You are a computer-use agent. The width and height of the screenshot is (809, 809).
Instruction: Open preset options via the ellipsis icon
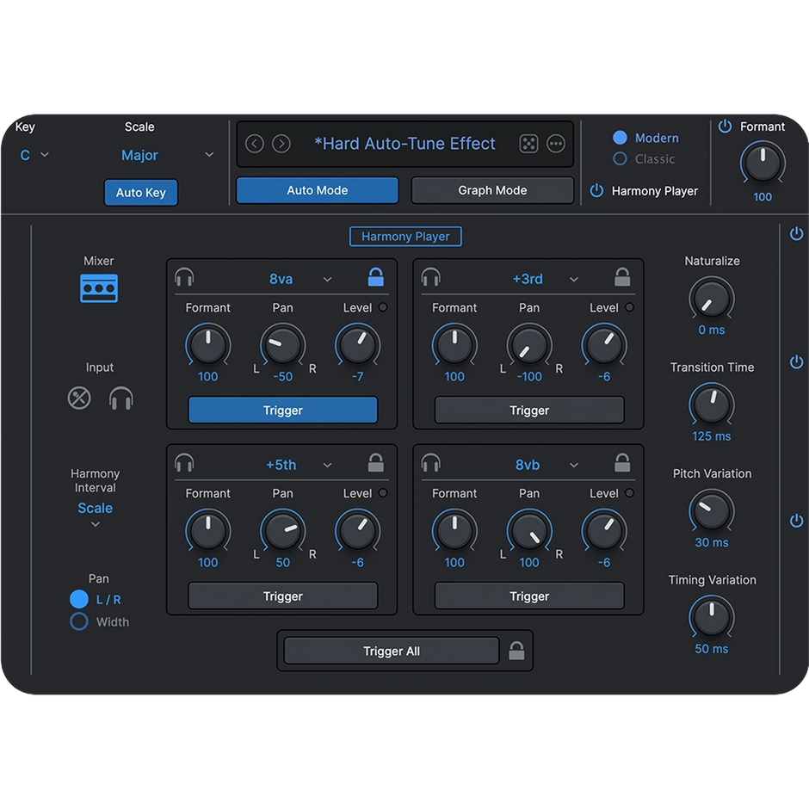point(556,144)
